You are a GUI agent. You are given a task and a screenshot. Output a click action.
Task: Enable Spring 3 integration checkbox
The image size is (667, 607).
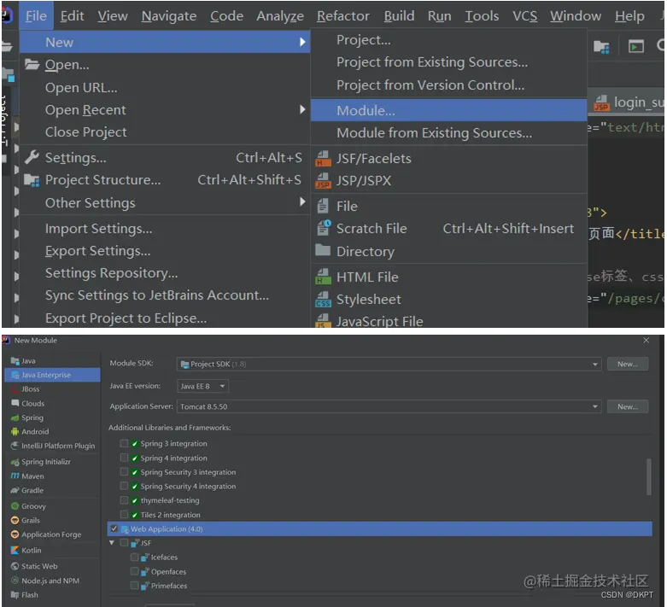point(124,443)
